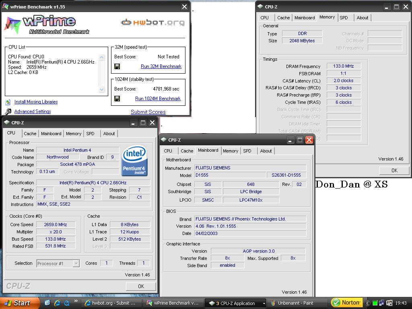Click the Install Missing Libraries icon
412x309 pixels.
(8, 102)
